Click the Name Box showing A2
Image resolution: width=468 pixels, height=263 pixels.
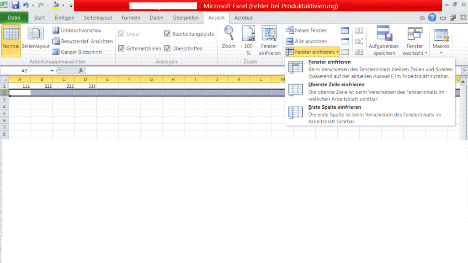tap(25, 71)
